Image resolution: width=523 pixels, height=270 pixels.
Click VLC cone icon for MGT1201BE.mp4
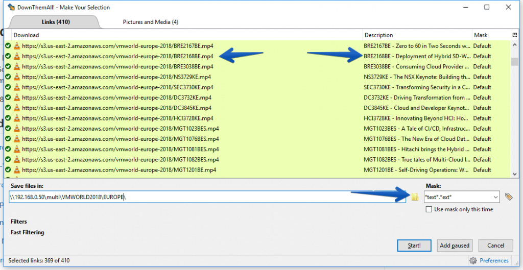(17, 170)
